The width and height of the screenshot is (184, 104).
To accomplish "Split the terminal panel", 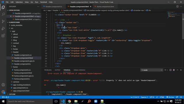I will (170, 70).
